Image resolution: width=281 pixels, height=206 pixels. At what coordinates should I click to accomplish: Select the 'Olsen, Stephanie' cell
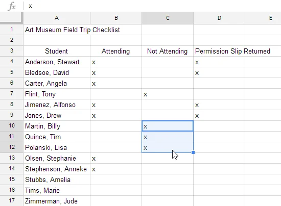click(57, 159)
